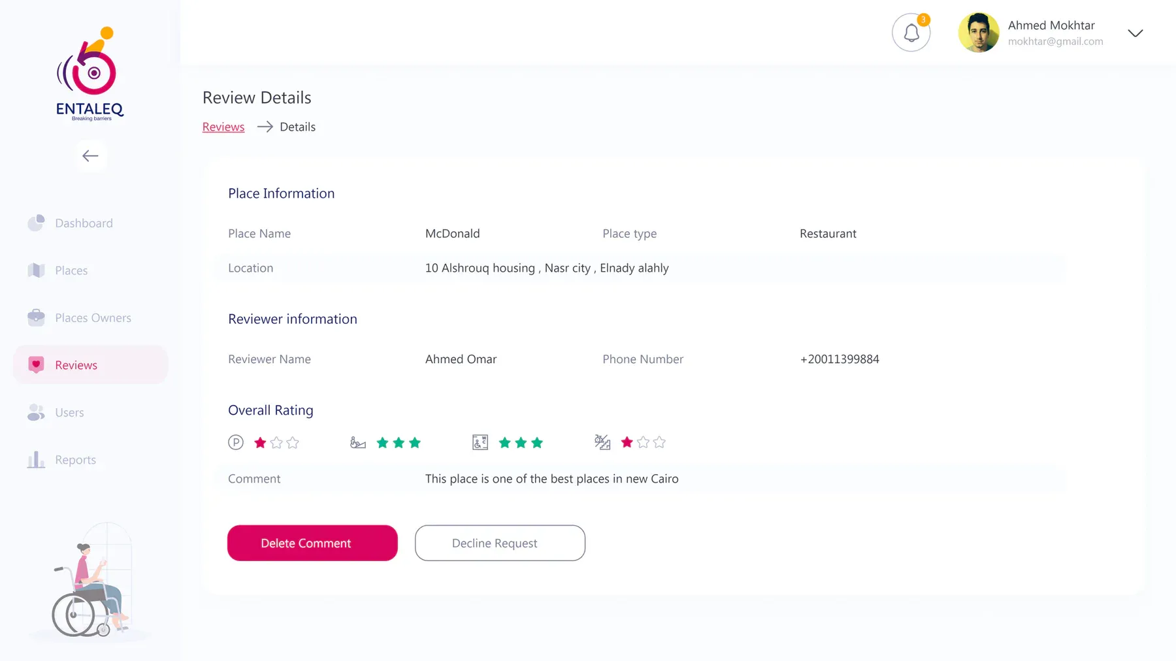Click reviewer name Ahmed Omar
The height and width of the screenshot is (661, 1176).
coord(461,359)
